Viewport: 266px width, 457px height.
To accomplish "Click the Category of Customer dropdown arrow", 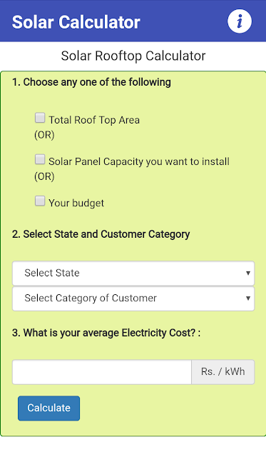I will (x=248, y=298).
